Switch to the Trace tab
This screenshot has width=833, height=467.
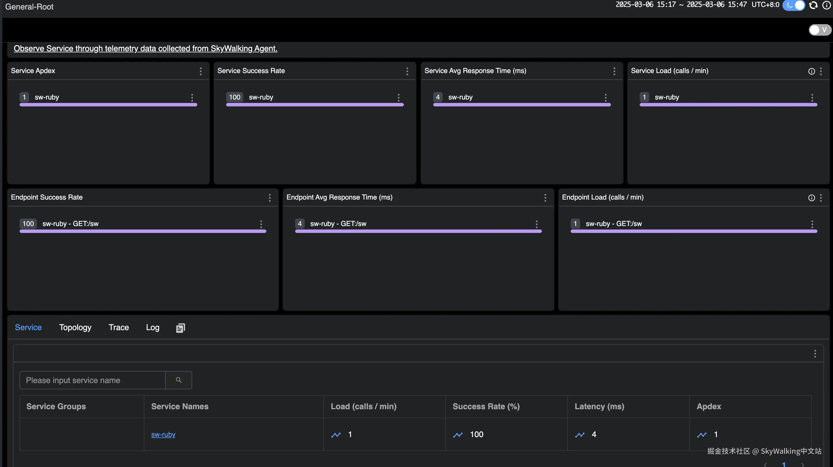click(119, 327)
